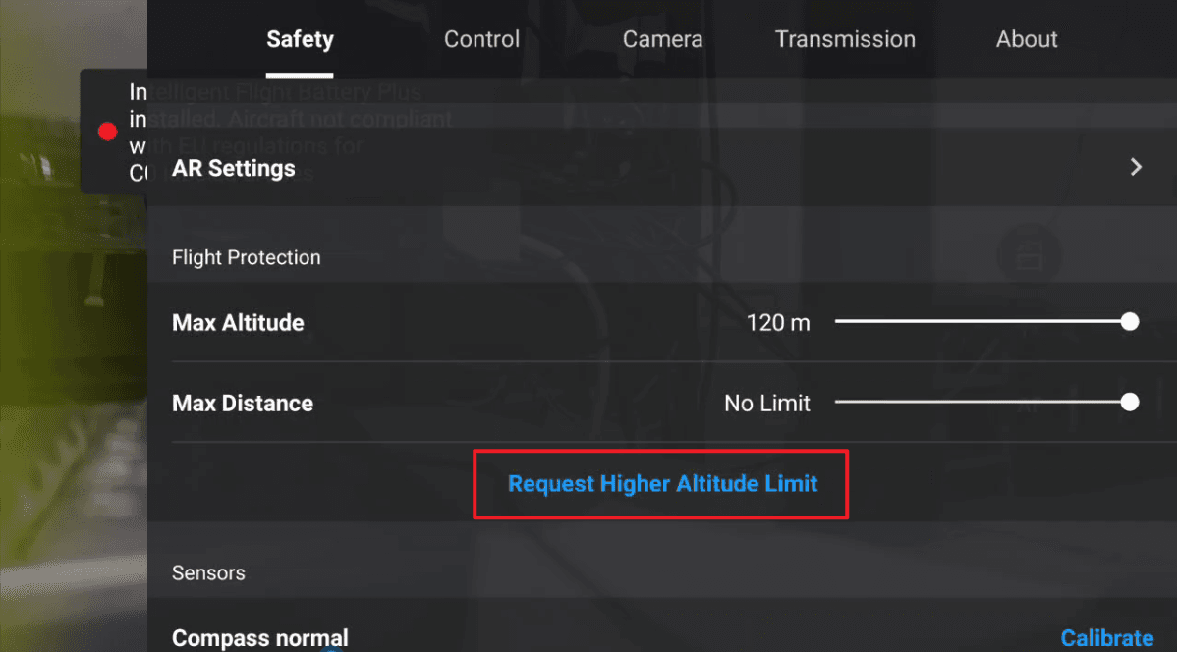
Task: Click the red warning dot icon
Action: click(108, 132)
